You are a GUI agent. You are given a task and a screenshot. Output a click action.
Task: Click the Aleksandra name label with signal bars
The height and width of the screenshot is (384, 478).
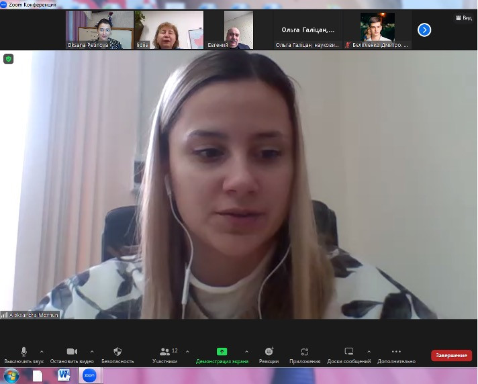tap(30, 315)
